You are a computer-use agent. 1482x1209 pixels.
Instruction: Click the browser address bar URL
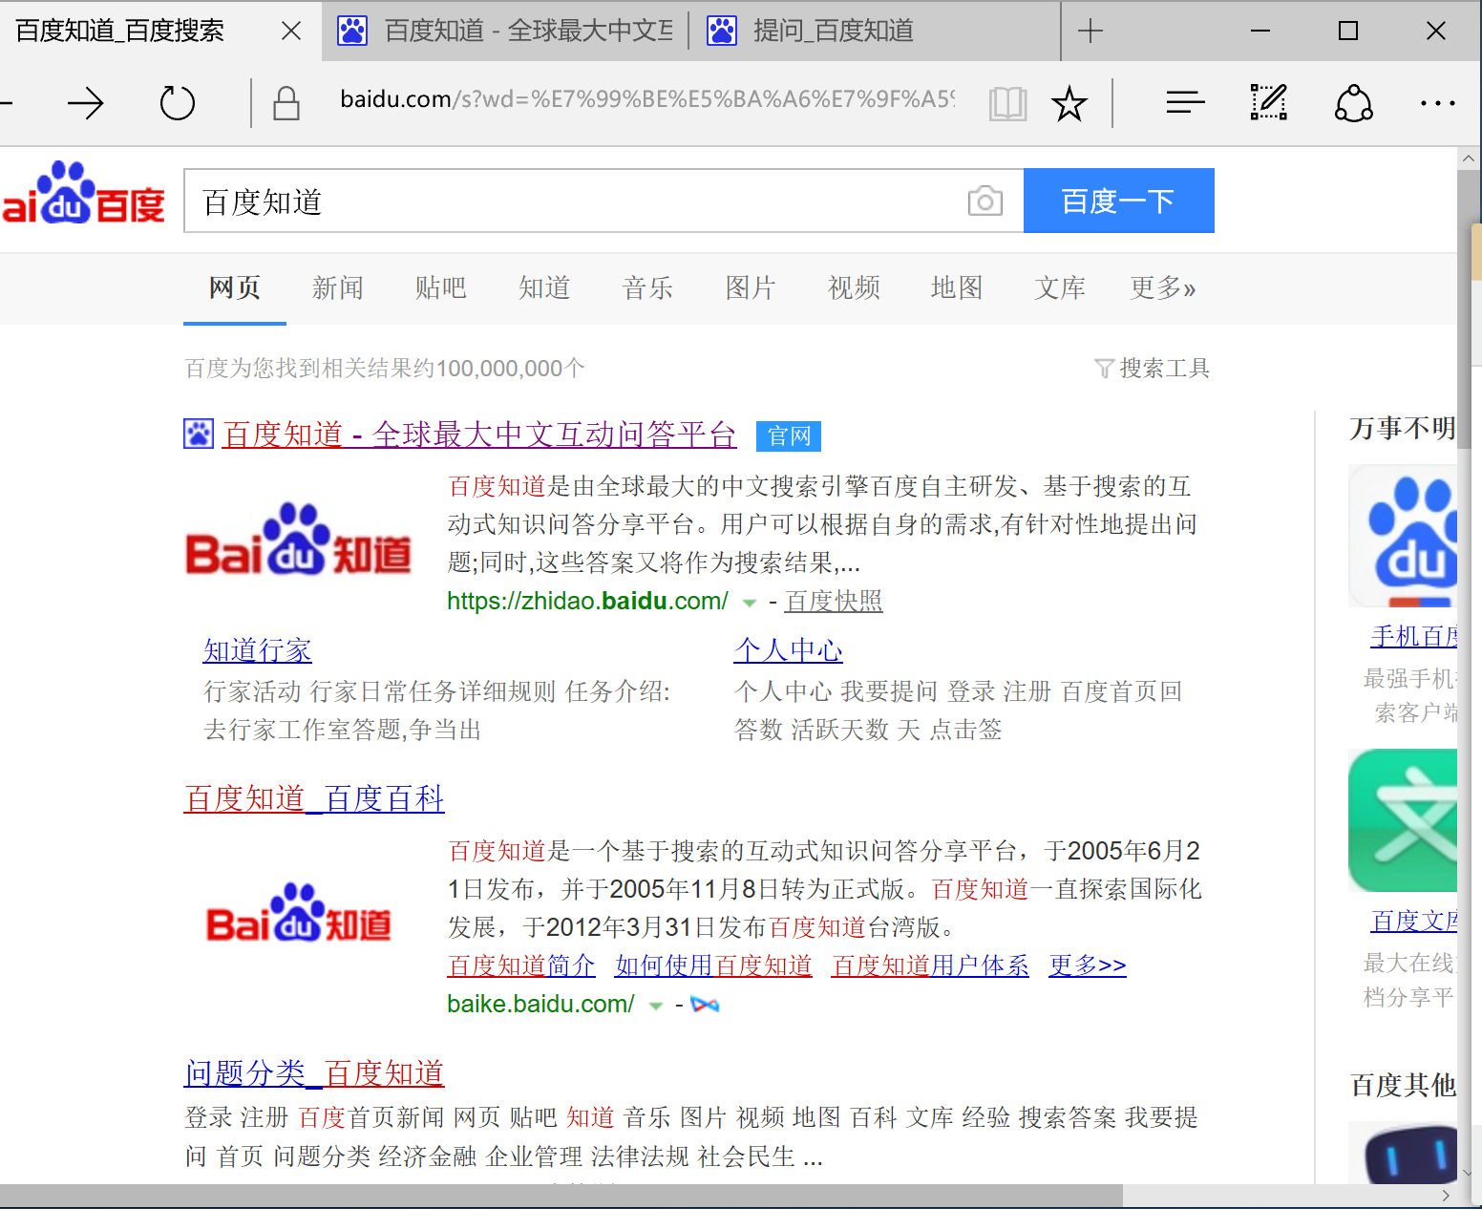pyautogui.click(x=647, y=99)
